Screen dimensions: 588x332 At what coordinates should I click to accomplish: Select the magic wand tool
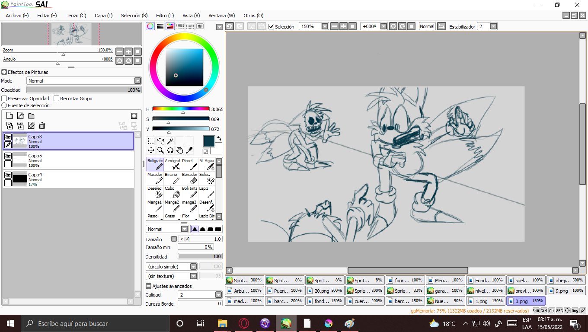pos(170,140)
